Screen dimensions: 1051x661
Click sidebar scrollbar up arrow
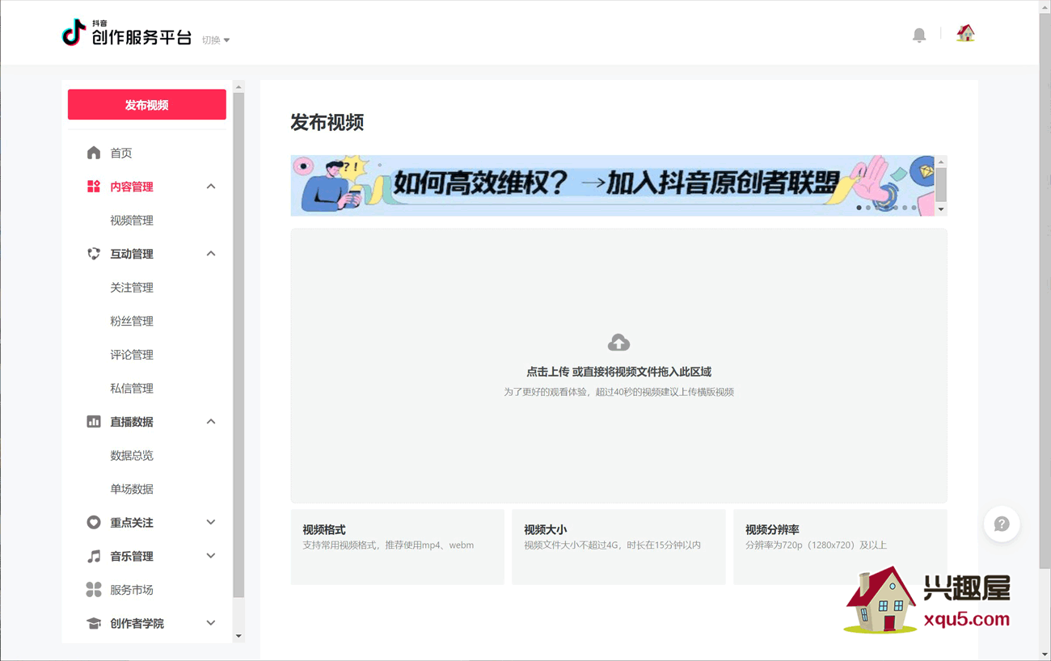tap(238, 86)
